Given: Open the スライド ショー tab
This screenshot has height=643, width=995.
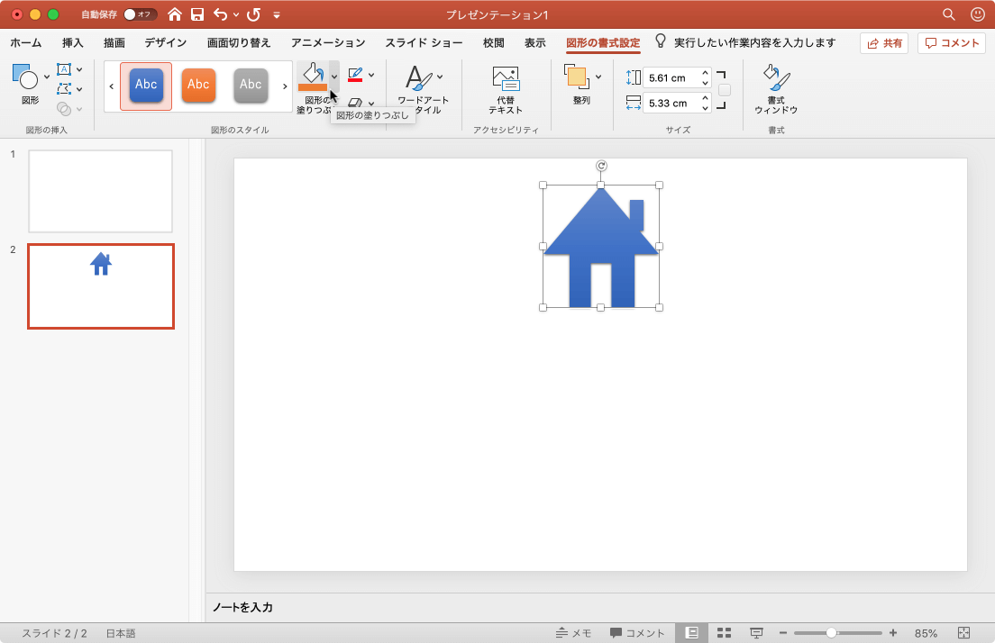Looking at the screenshot, I should [x=424, y=42].
